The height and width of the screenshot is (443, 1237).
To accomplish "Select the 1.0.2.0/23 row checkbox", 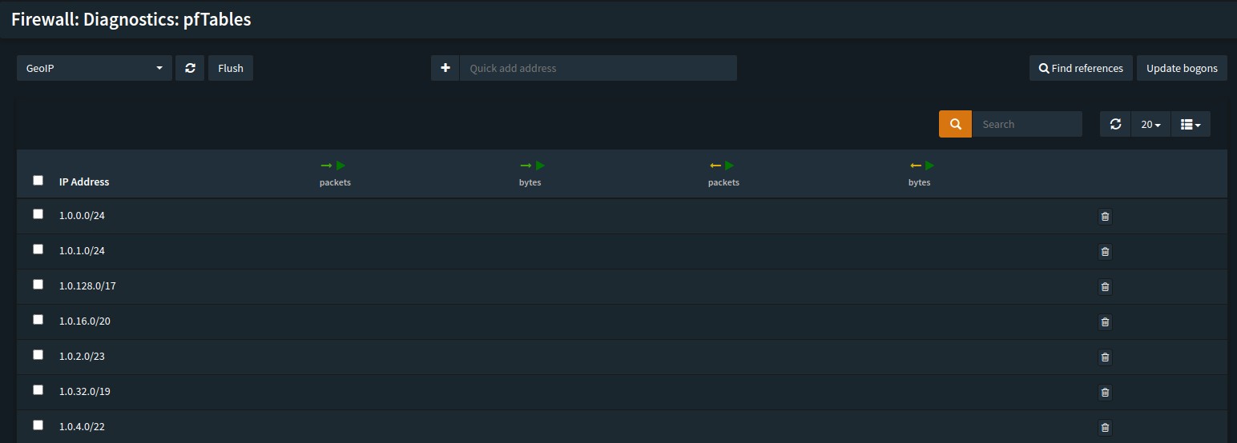I will (38, 355).
